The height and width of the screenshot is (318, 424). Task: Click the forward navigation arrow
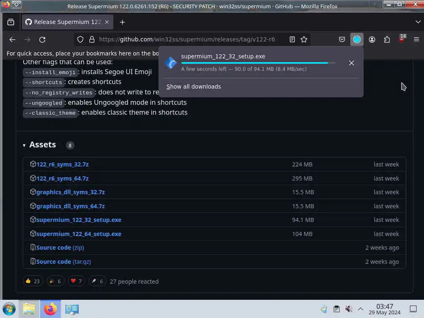coord(27,39)
